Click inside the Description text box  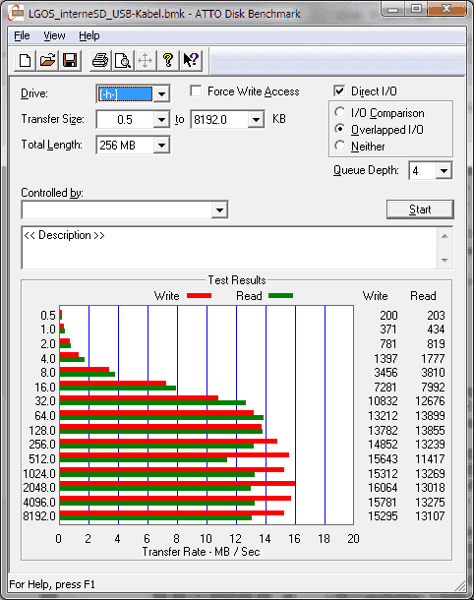pyautogui.click(x=229, y=248)
